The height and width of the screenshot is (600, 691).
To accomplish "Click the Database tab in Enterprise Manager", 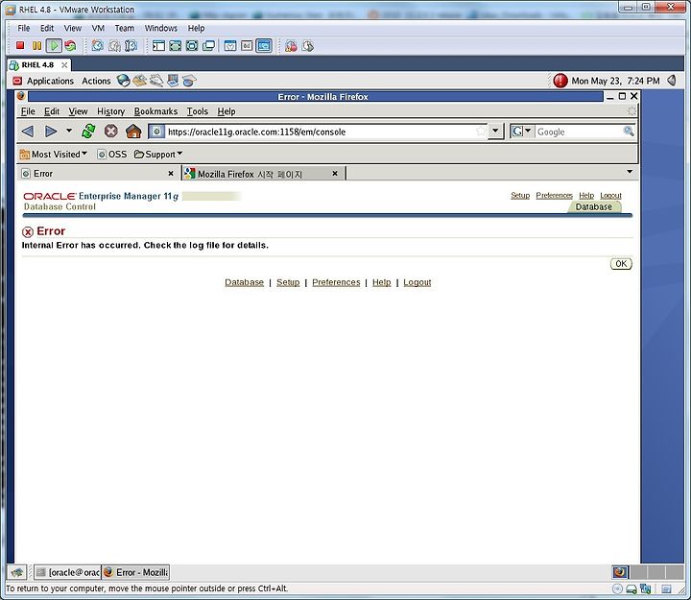I will [x=594, y=206].
